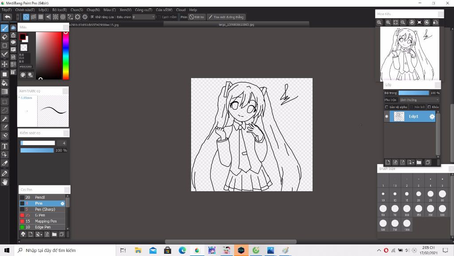The width and height of the screenshot is (454, 256).
Task: Enable the radial snap
Action: coord(55,17)
